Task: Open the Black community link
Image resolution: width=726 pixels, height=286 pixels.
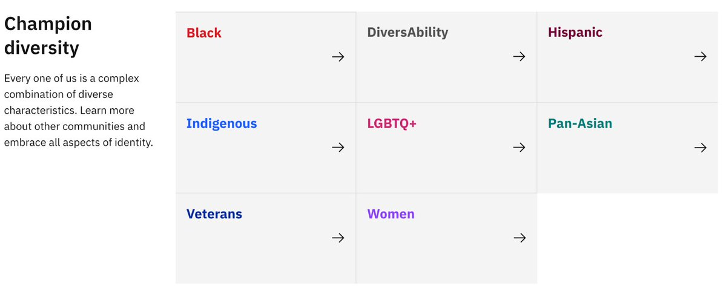Action: (x=204, y=33)
